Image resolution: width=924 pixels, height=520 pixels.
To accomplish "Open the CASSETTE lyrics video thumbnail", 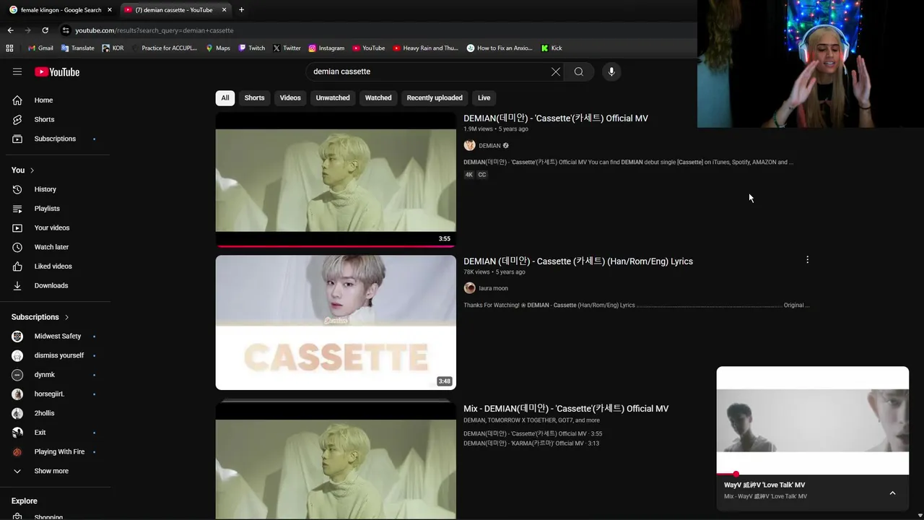I will point(336,322).
